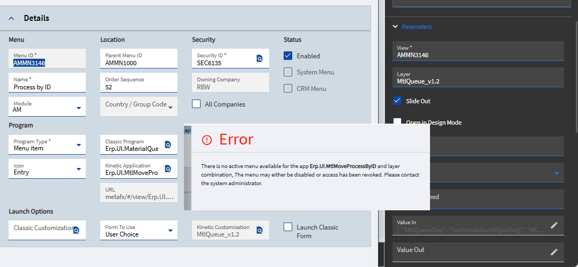
Task: Click the Location section heading
Action: click(x=113, y=40)
